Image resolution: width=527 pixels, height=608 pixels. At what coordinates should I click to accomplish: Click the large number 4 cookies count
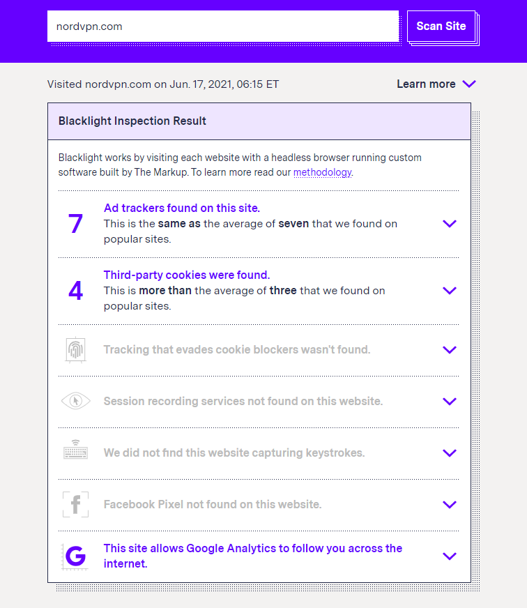75,291
